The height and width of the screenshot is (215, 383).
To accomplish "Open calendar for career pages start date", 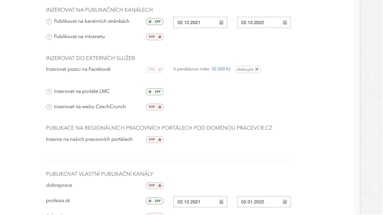I will (x=221, y=23).
